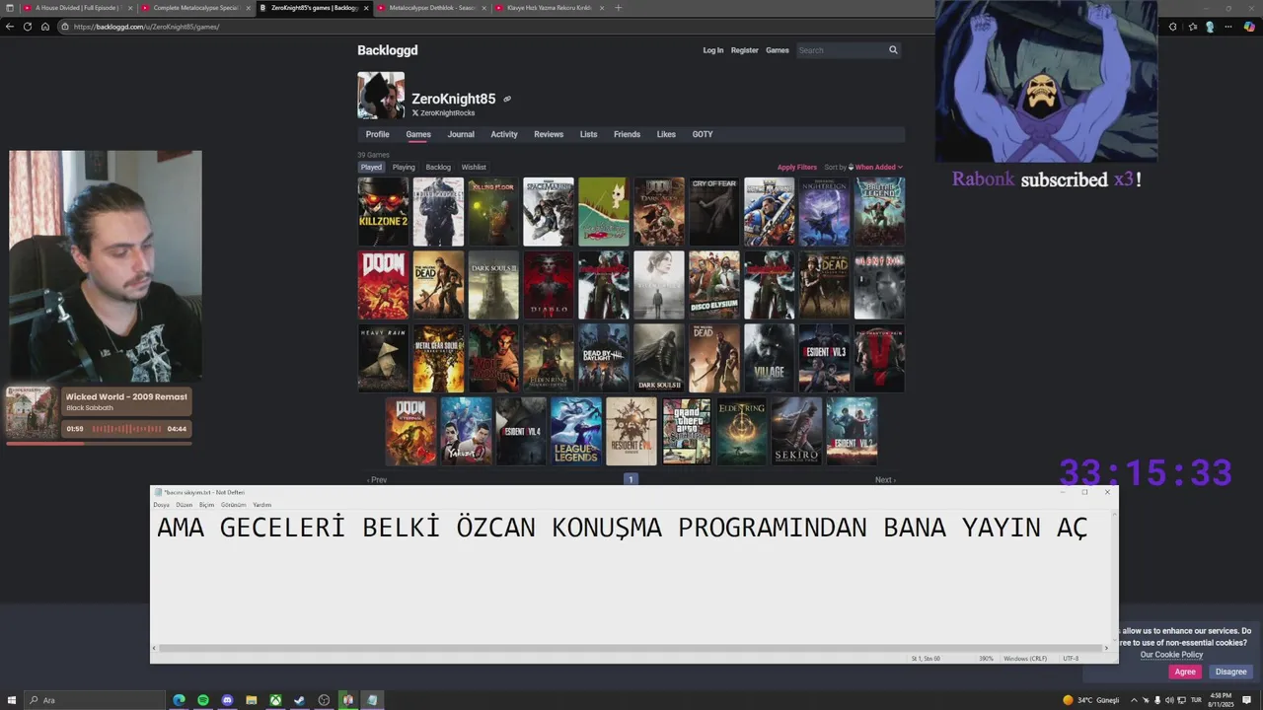
Task: Open a new browser tab
Action: [618, 8]
